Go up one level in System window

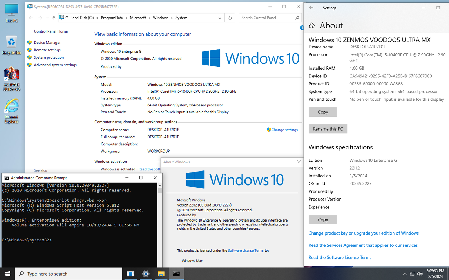(54, 18)
